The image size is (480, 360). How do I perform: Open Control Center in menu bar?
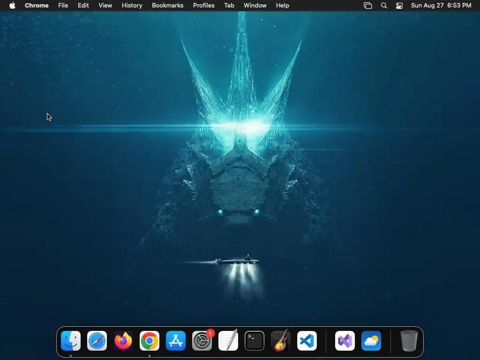399,6
